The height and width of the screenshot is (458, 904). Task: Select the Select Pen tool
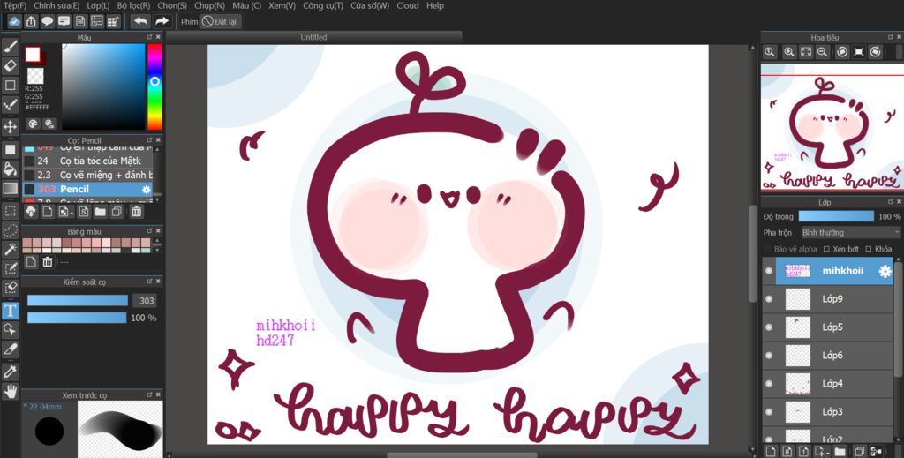(x=10, y=268)
